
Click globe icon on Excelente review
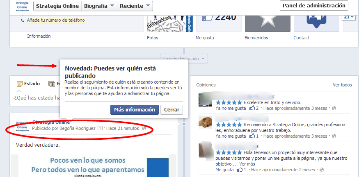334,108
